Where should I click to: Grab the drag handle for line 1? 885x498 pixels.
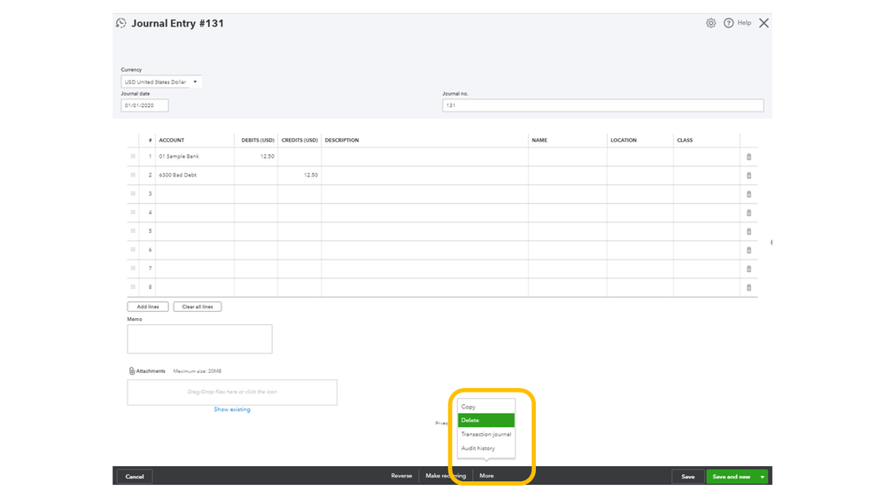click(133, 157)
